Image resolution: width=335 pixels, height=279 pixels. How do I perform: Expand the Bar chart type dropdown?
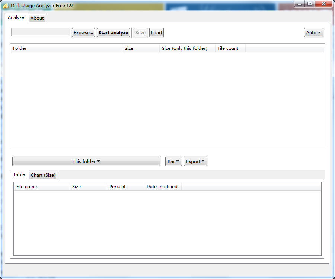tap(173, 161)
